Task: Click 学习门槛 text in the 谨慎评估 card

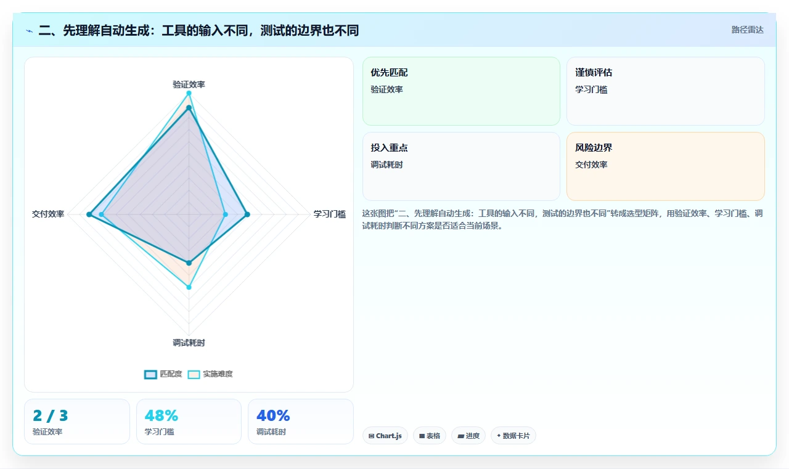Action: tap(591, 90)
